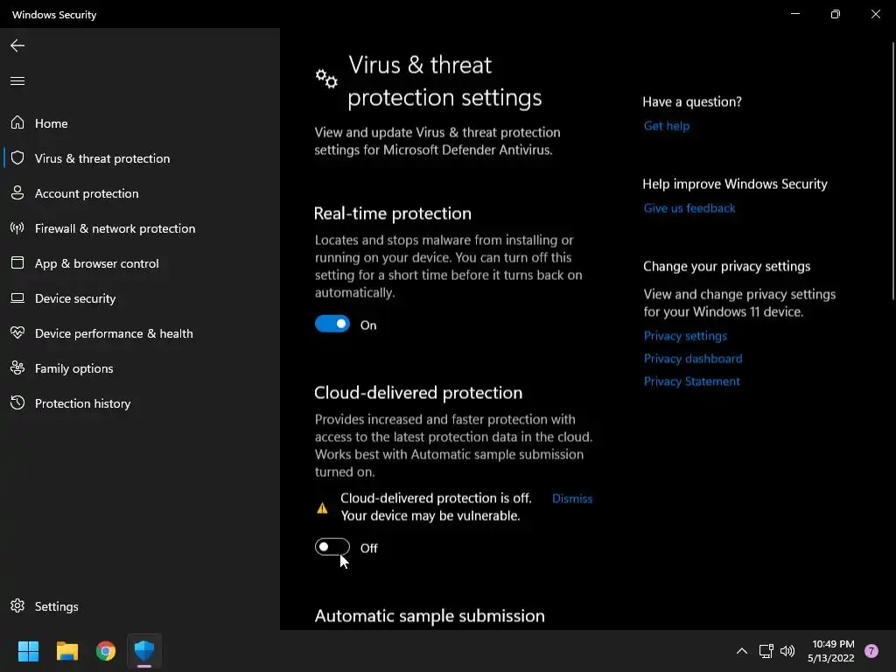
Task: Click the vertical scrollbar thumb
Action: (892, 175)
